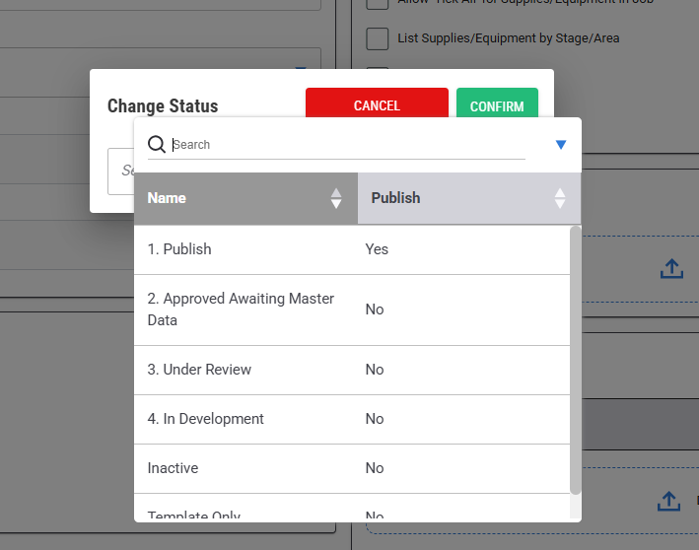Viewport: 699px width, 550px height.
Task: Collapse the status dropdown blue arrow
Action: coord(561,145)
